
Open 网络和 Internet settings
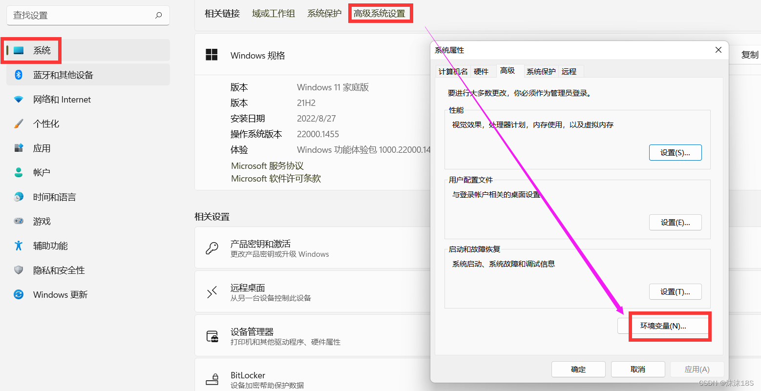point(88,99)
